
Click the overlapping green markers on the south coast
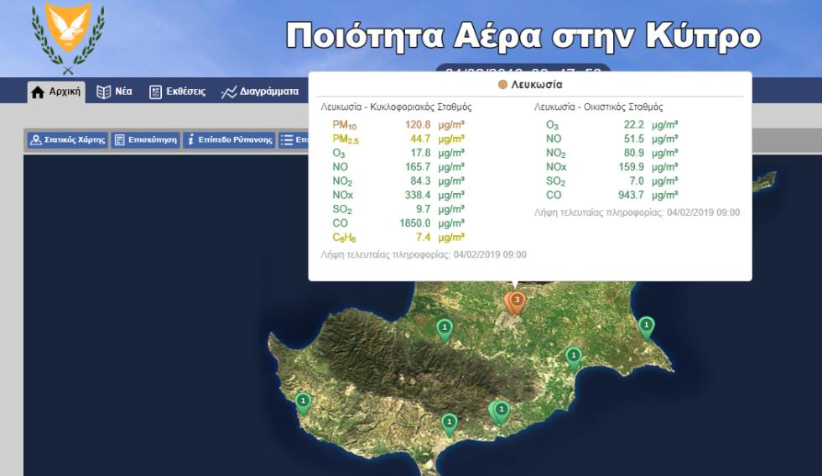pyautogui.click(x=500, y=411)
